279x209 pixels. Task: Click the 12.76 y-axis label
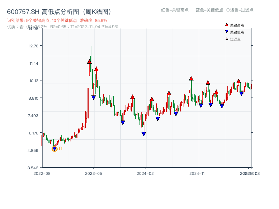33,46
